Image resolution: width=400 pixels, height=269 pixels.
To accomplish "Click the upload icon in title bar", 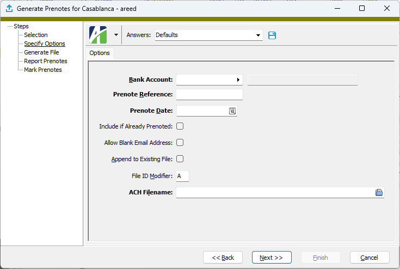I will [x=9, y=9].
